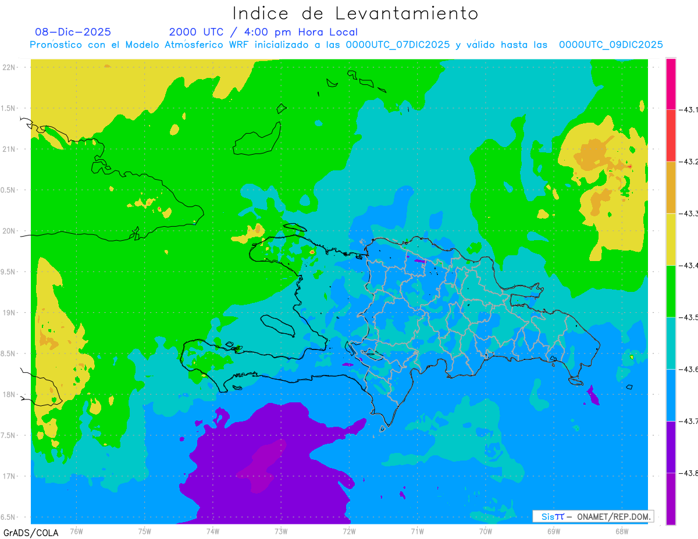Click the 'SisTT - ONAMET/REP.DOM.' credit box
The width and height of the screenshot is (698, 539).
[x=593, y=516]
